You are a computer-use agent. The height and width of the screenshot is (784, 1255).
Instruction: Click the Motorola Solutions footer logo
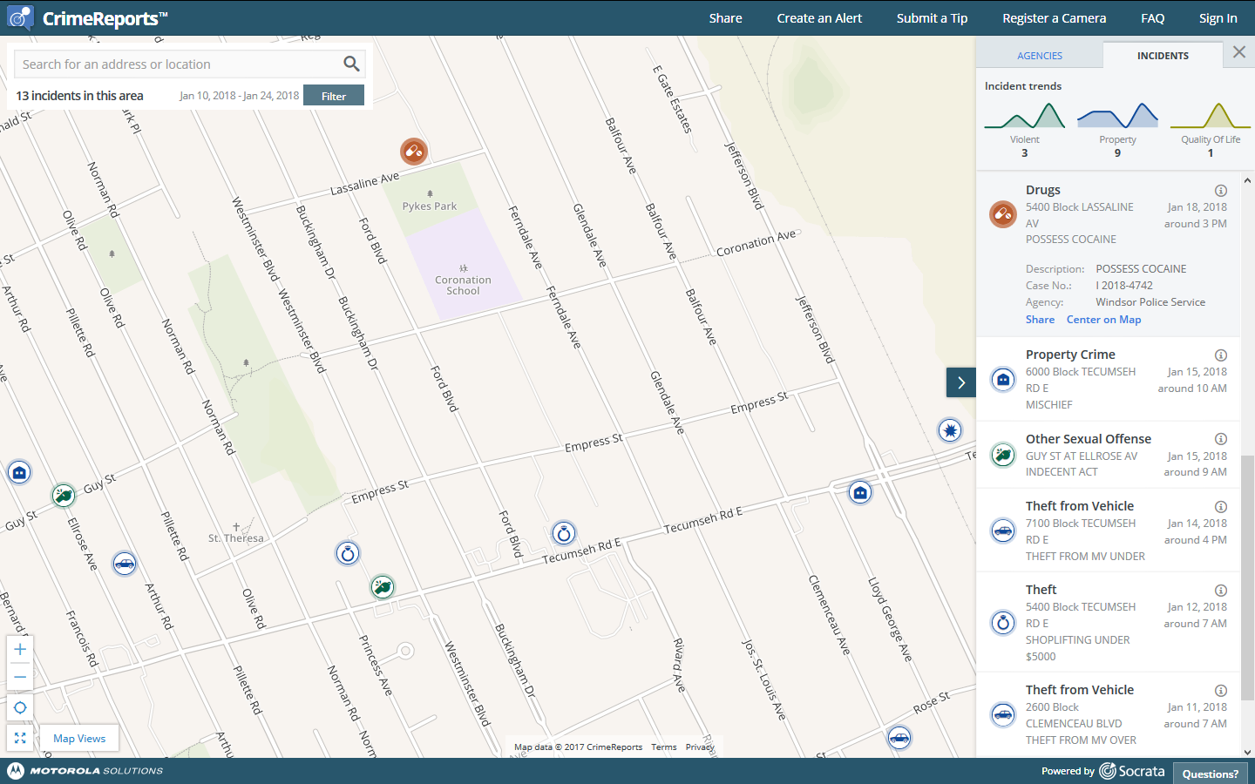tap(85, 771)
